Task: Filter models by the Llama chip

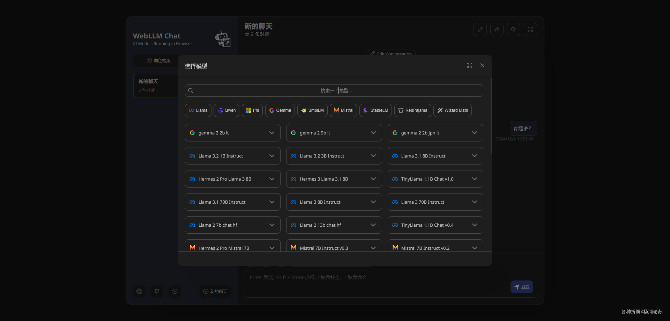Action: pos(198,110)
